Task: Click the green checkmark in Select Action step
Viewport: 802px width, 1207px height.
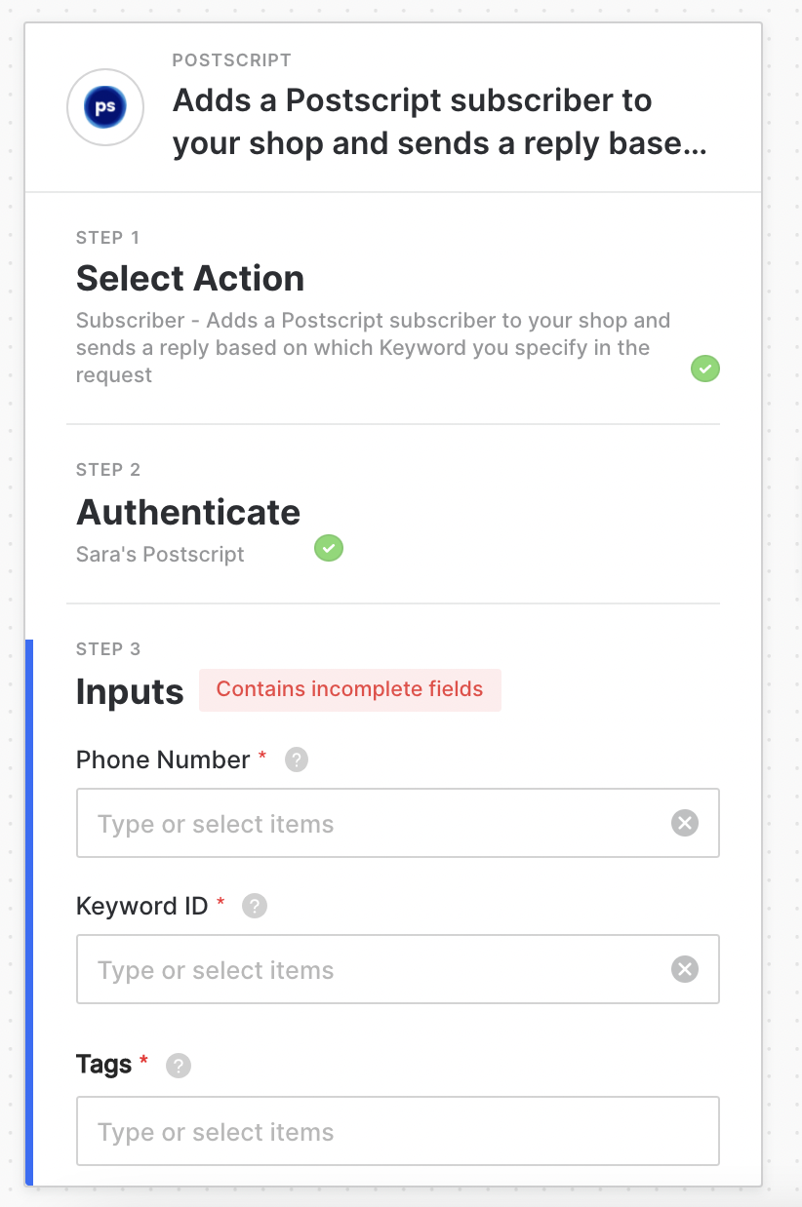Action: [705, 369]
